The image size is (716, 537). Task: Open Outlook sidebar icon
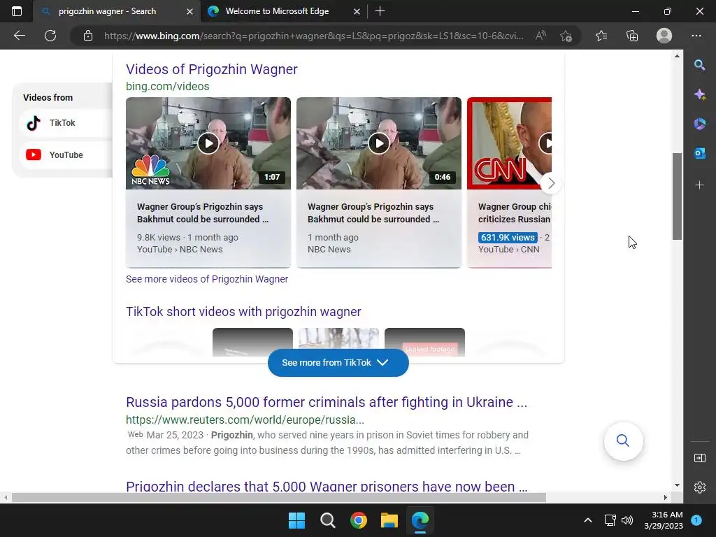pos(699,153)
